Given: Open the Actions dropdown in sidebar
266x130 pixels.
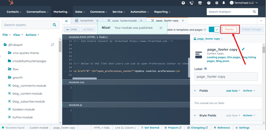Looking at the screenshot, I should coord(32,35).
